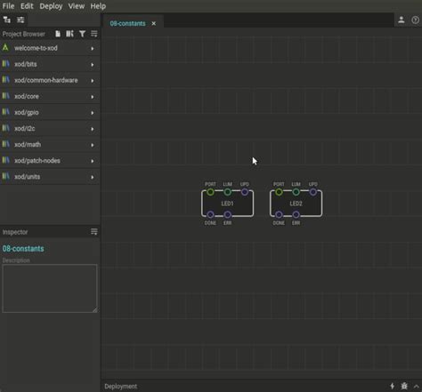Open the View menu
The width and height of the screenshot is (422, 392).
click(77, 6)
